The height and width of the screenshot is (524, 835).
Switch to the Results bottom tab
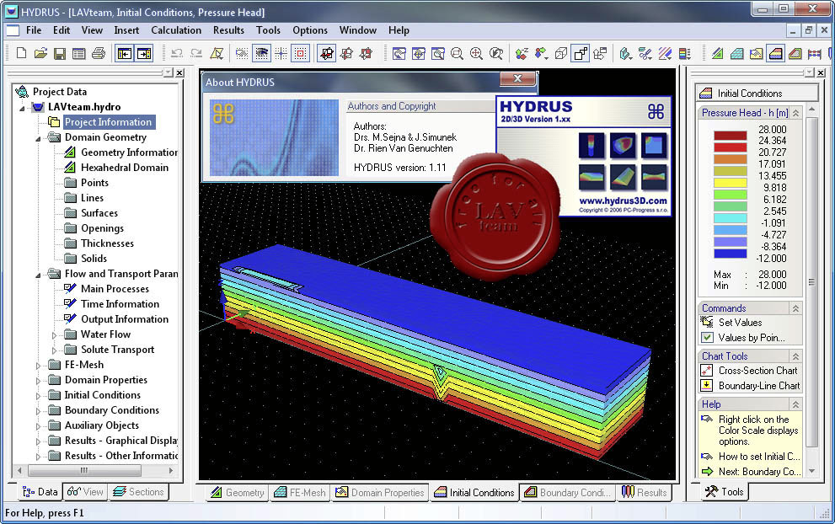pyautogui.click(x=644, y=493)
